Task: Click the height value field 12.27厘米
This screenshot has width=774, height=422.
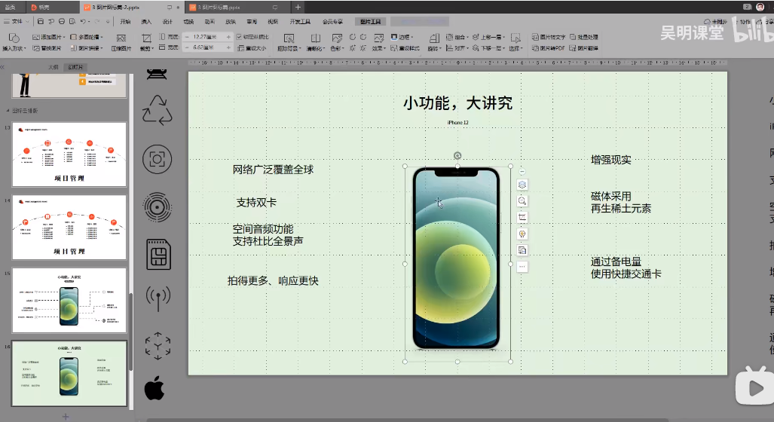Action: pyautogui.click(x=205, y=37)
